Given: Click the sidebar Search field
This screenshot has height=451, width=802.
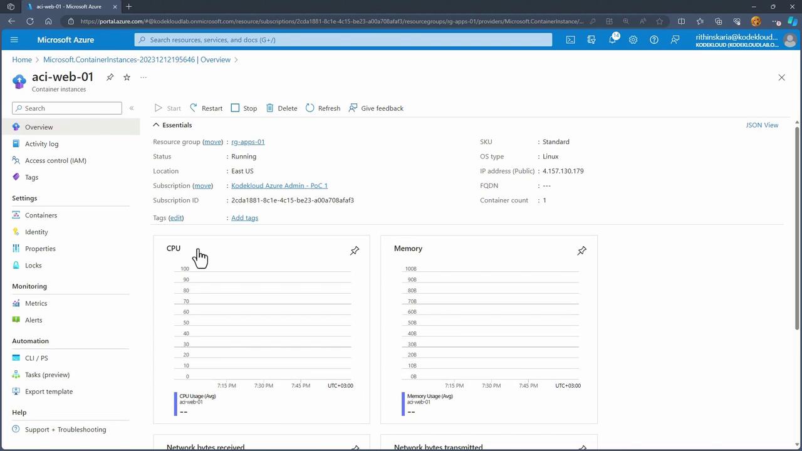Looking at the screenshot, I should [67, 108].
